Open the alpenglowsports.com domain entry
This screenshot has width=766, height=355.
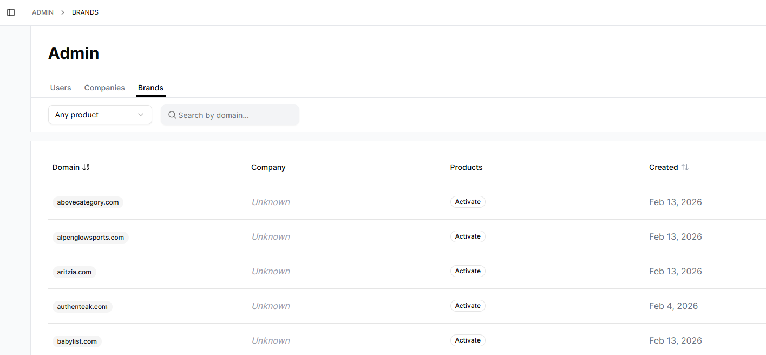point(90,237)
